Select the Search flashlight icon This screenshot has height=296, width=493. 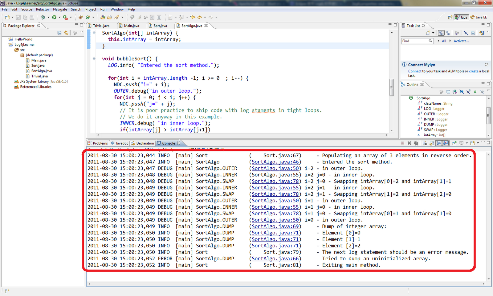pos(117,17)
